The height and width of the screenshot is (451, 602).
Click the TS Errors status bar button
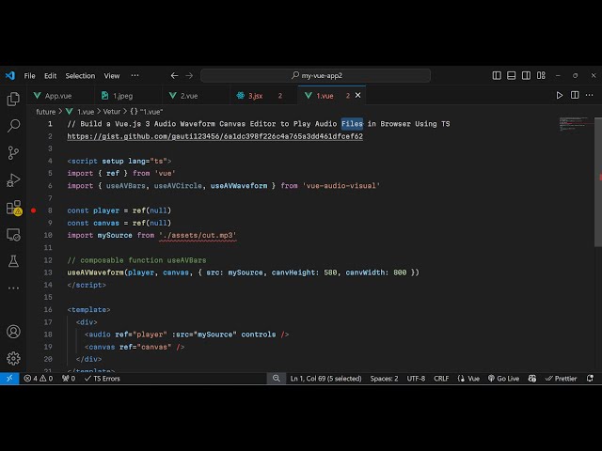(x=102, y=379)
